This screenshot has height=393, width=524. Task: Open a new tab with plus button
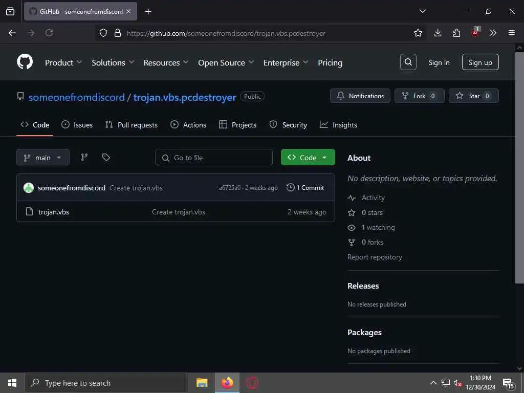coord(148,12)
